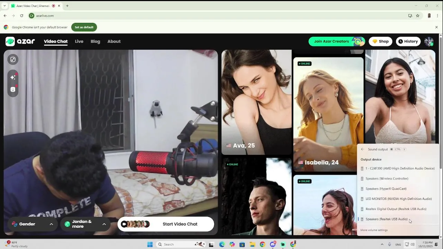Click the back arrow in Sound output panel
Screen dimensions: 443x249
click(x=362, y=149)
